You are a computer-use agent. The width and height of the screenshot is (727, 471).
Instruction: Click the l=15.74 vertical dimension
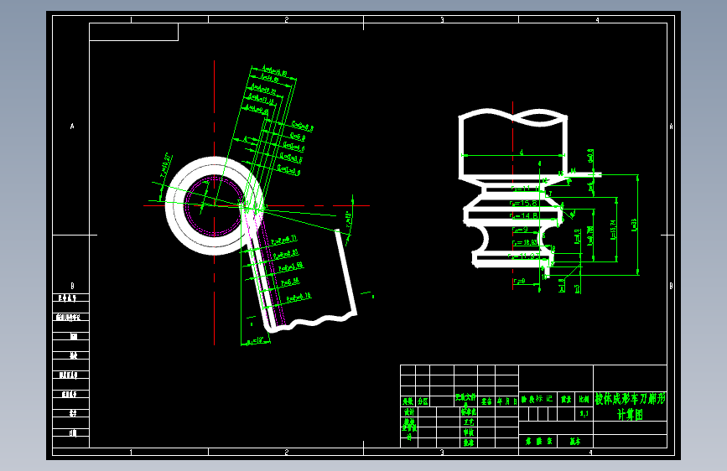coord(613,230)
